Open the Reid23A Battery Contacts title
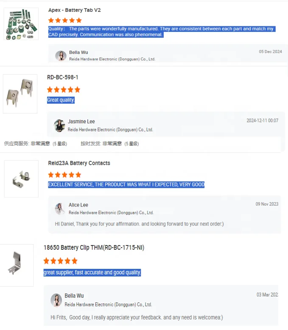Screen dimensions: 288x330 [x=79, y=163]
